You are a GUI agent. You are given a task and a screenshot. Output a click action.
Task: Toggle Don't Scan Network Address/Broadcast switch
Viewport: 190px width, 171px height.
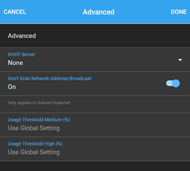173,83
